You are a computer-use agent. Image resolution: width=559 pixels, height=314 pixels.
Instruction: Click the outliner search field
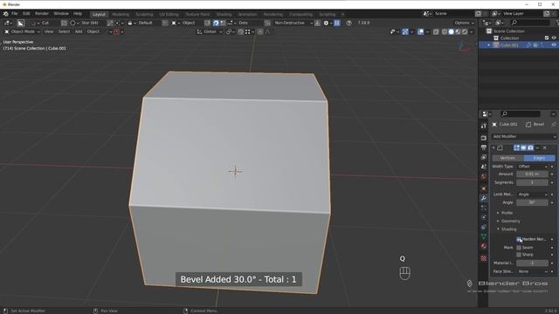coord(530,23)
